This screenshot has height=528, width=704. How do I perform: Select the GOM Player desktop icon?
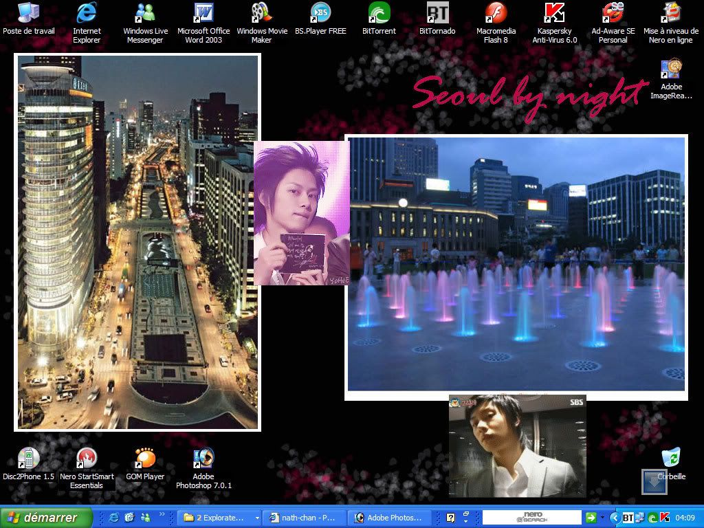pyautogui.click(x=145, y=464)
